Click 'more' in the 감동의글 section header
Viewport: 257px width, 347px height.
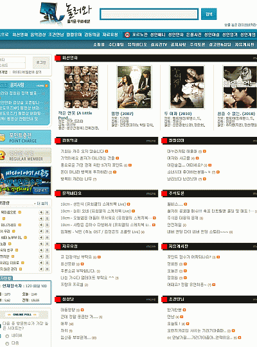click(x=151, y=141)
